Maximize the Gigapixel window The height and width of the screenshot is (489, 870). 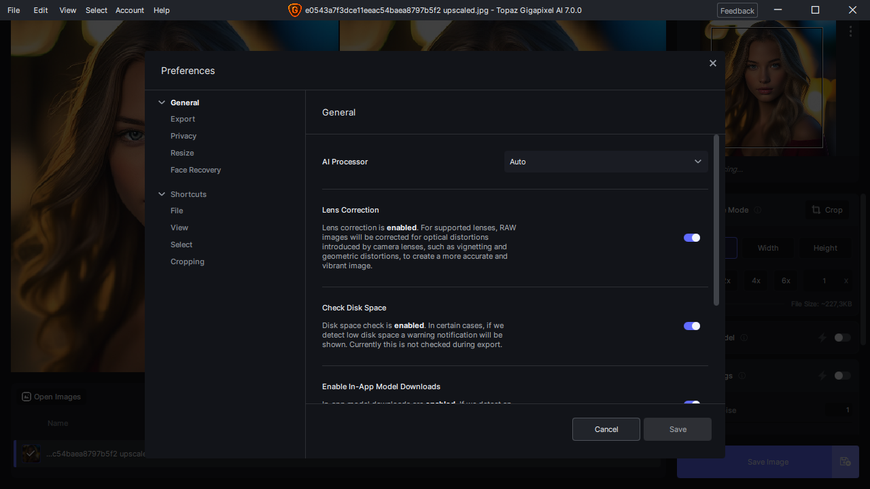coord(815,10)
